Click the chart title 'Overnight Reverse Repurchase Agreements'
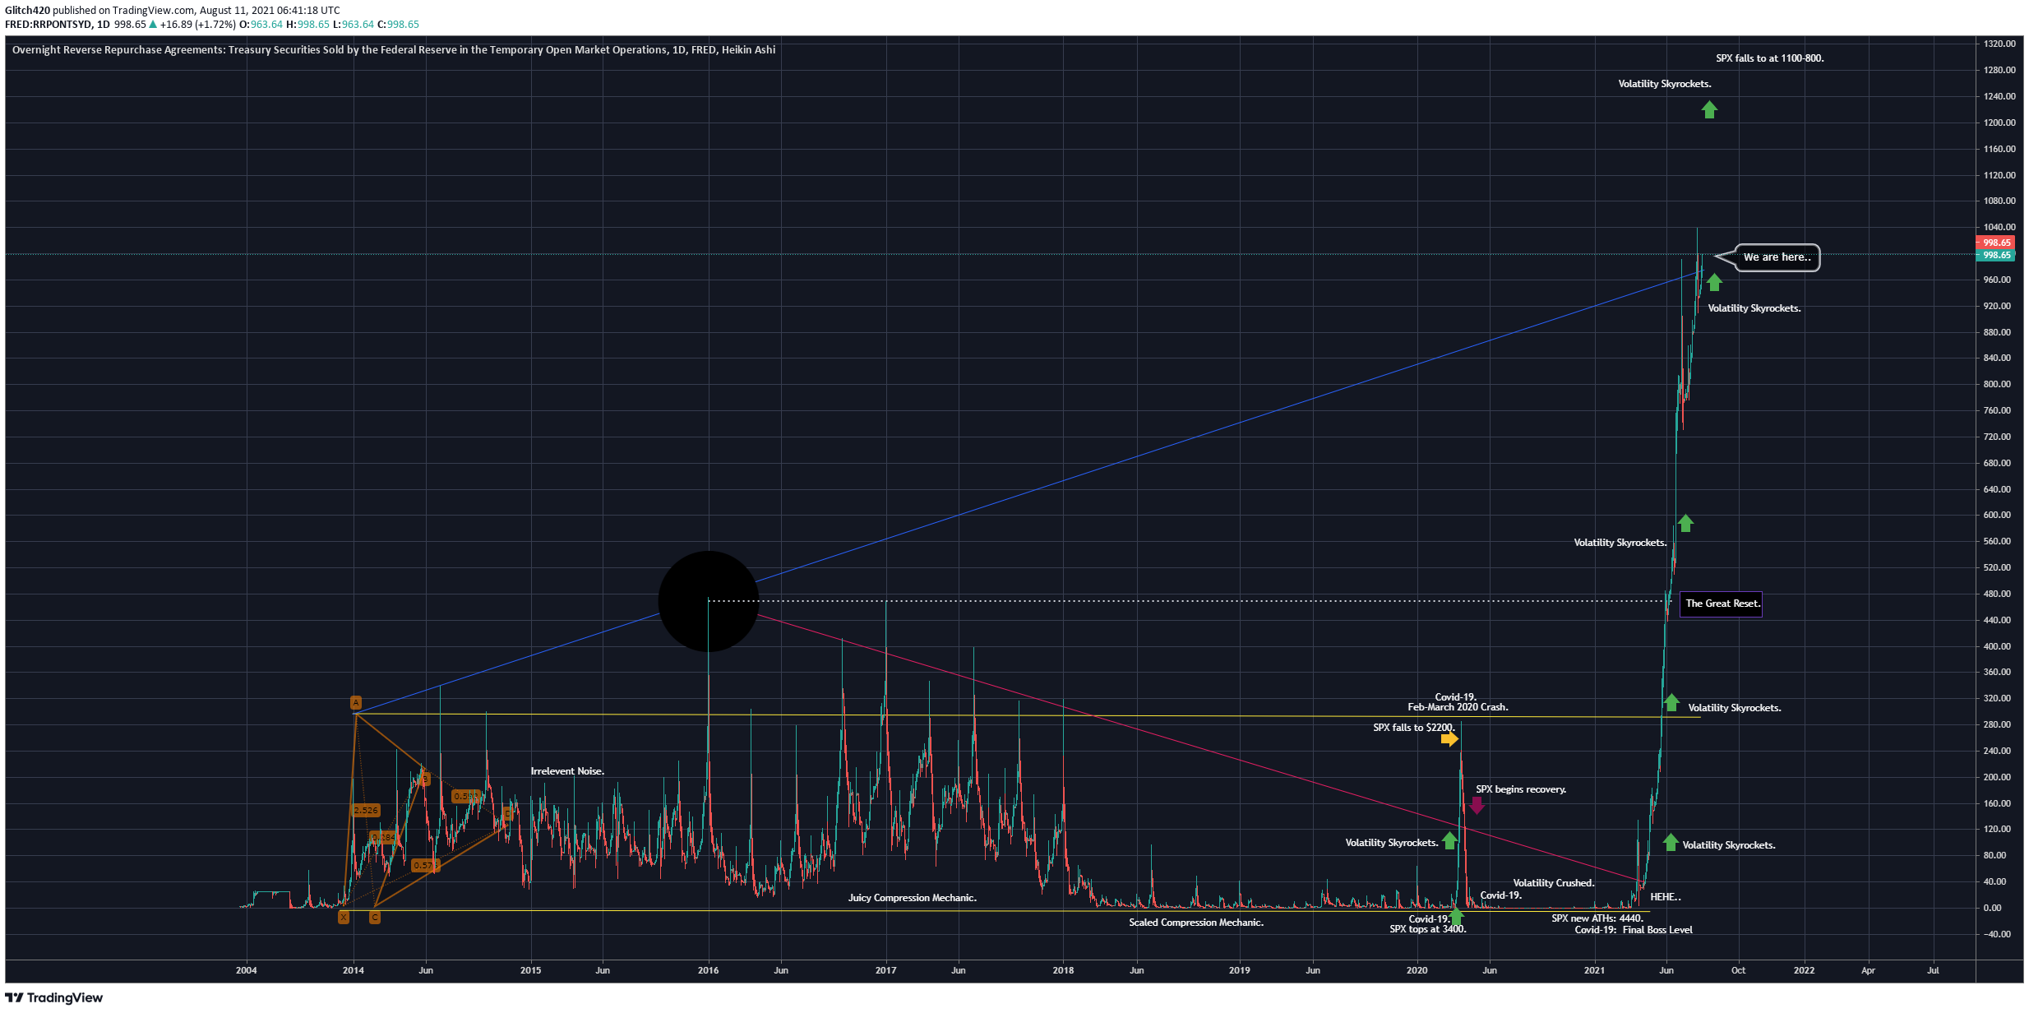 pos(118,50)
